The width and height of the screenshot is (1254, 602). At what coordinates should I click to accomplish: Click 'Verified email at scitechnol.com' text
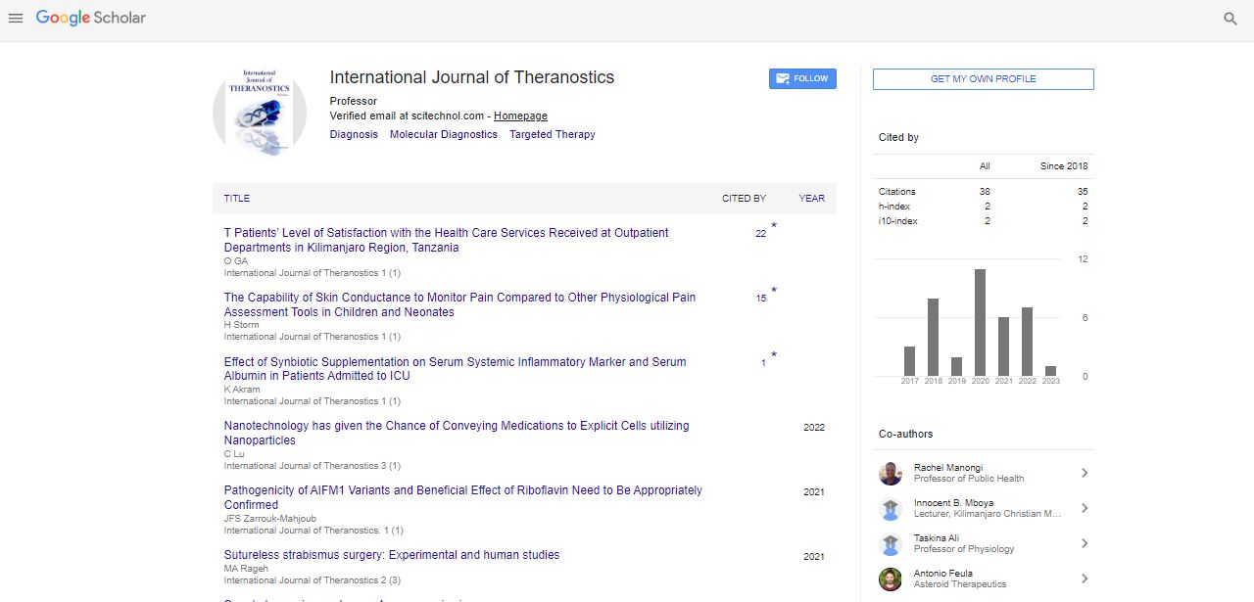(x=408, y=116)
